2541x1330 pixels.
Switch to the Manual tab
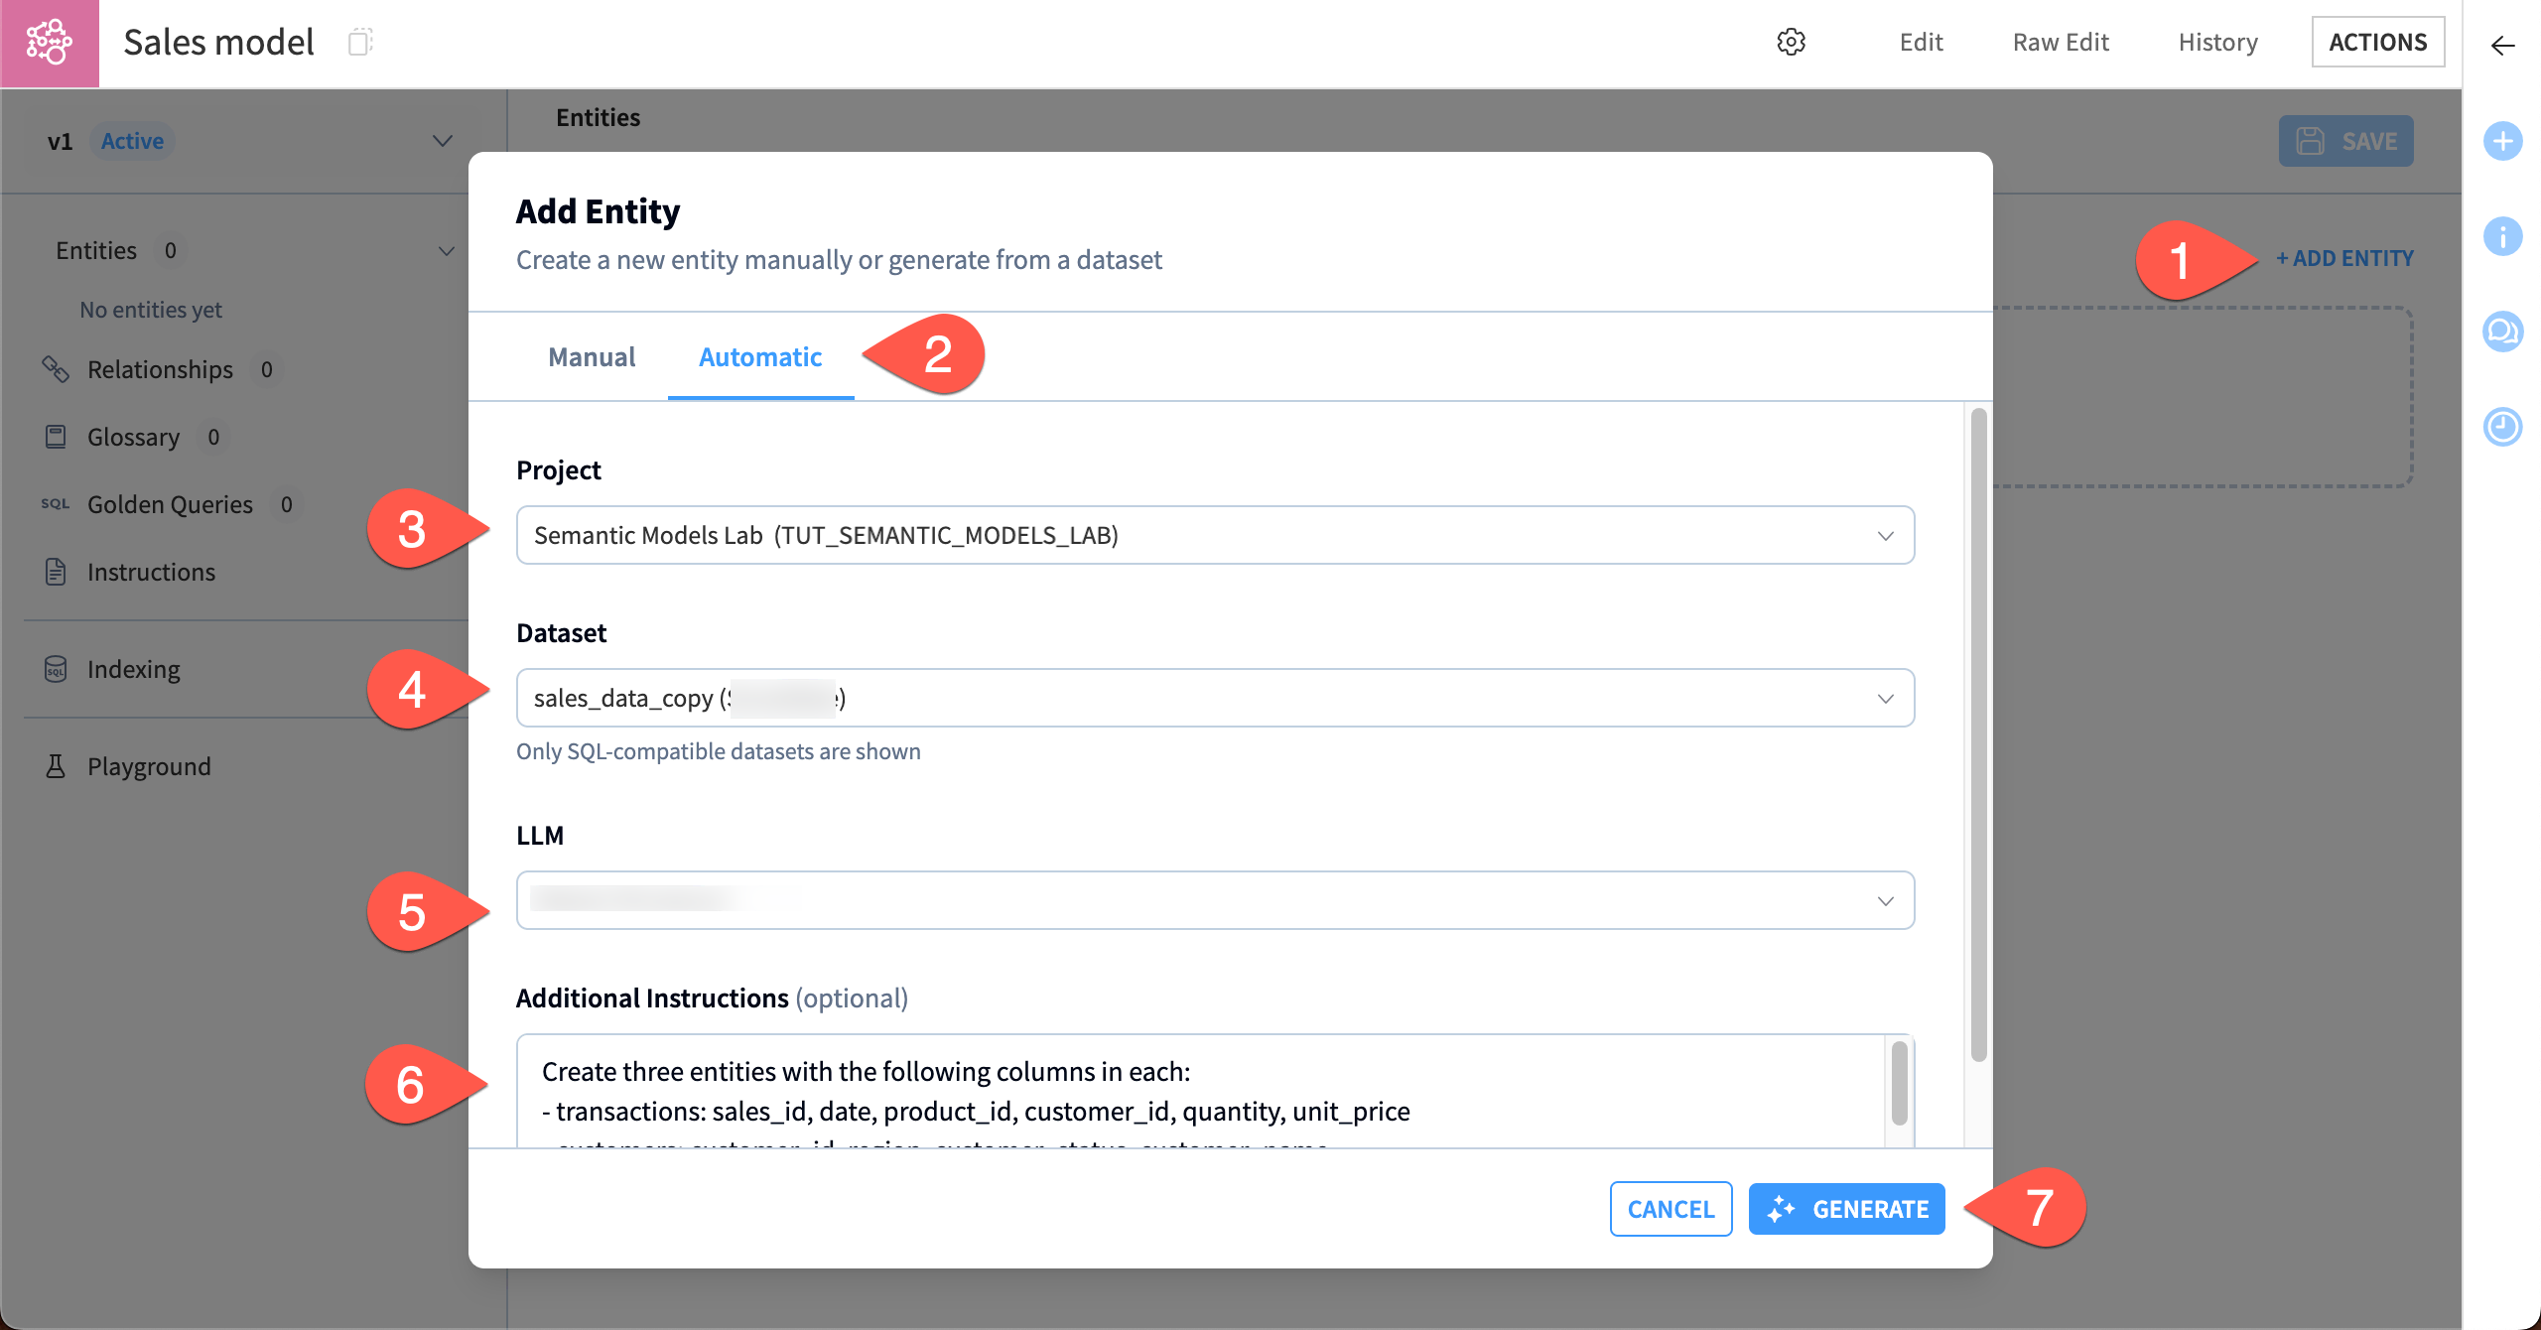[592, 356]
